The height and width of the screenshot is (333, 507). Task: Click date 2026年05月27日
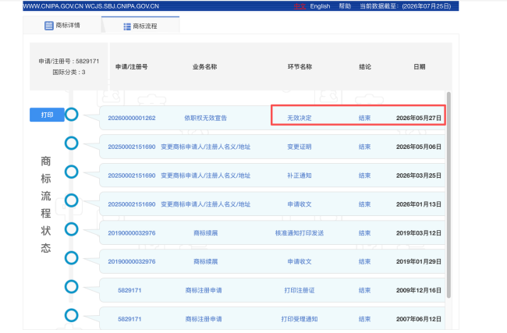[419, 118]
